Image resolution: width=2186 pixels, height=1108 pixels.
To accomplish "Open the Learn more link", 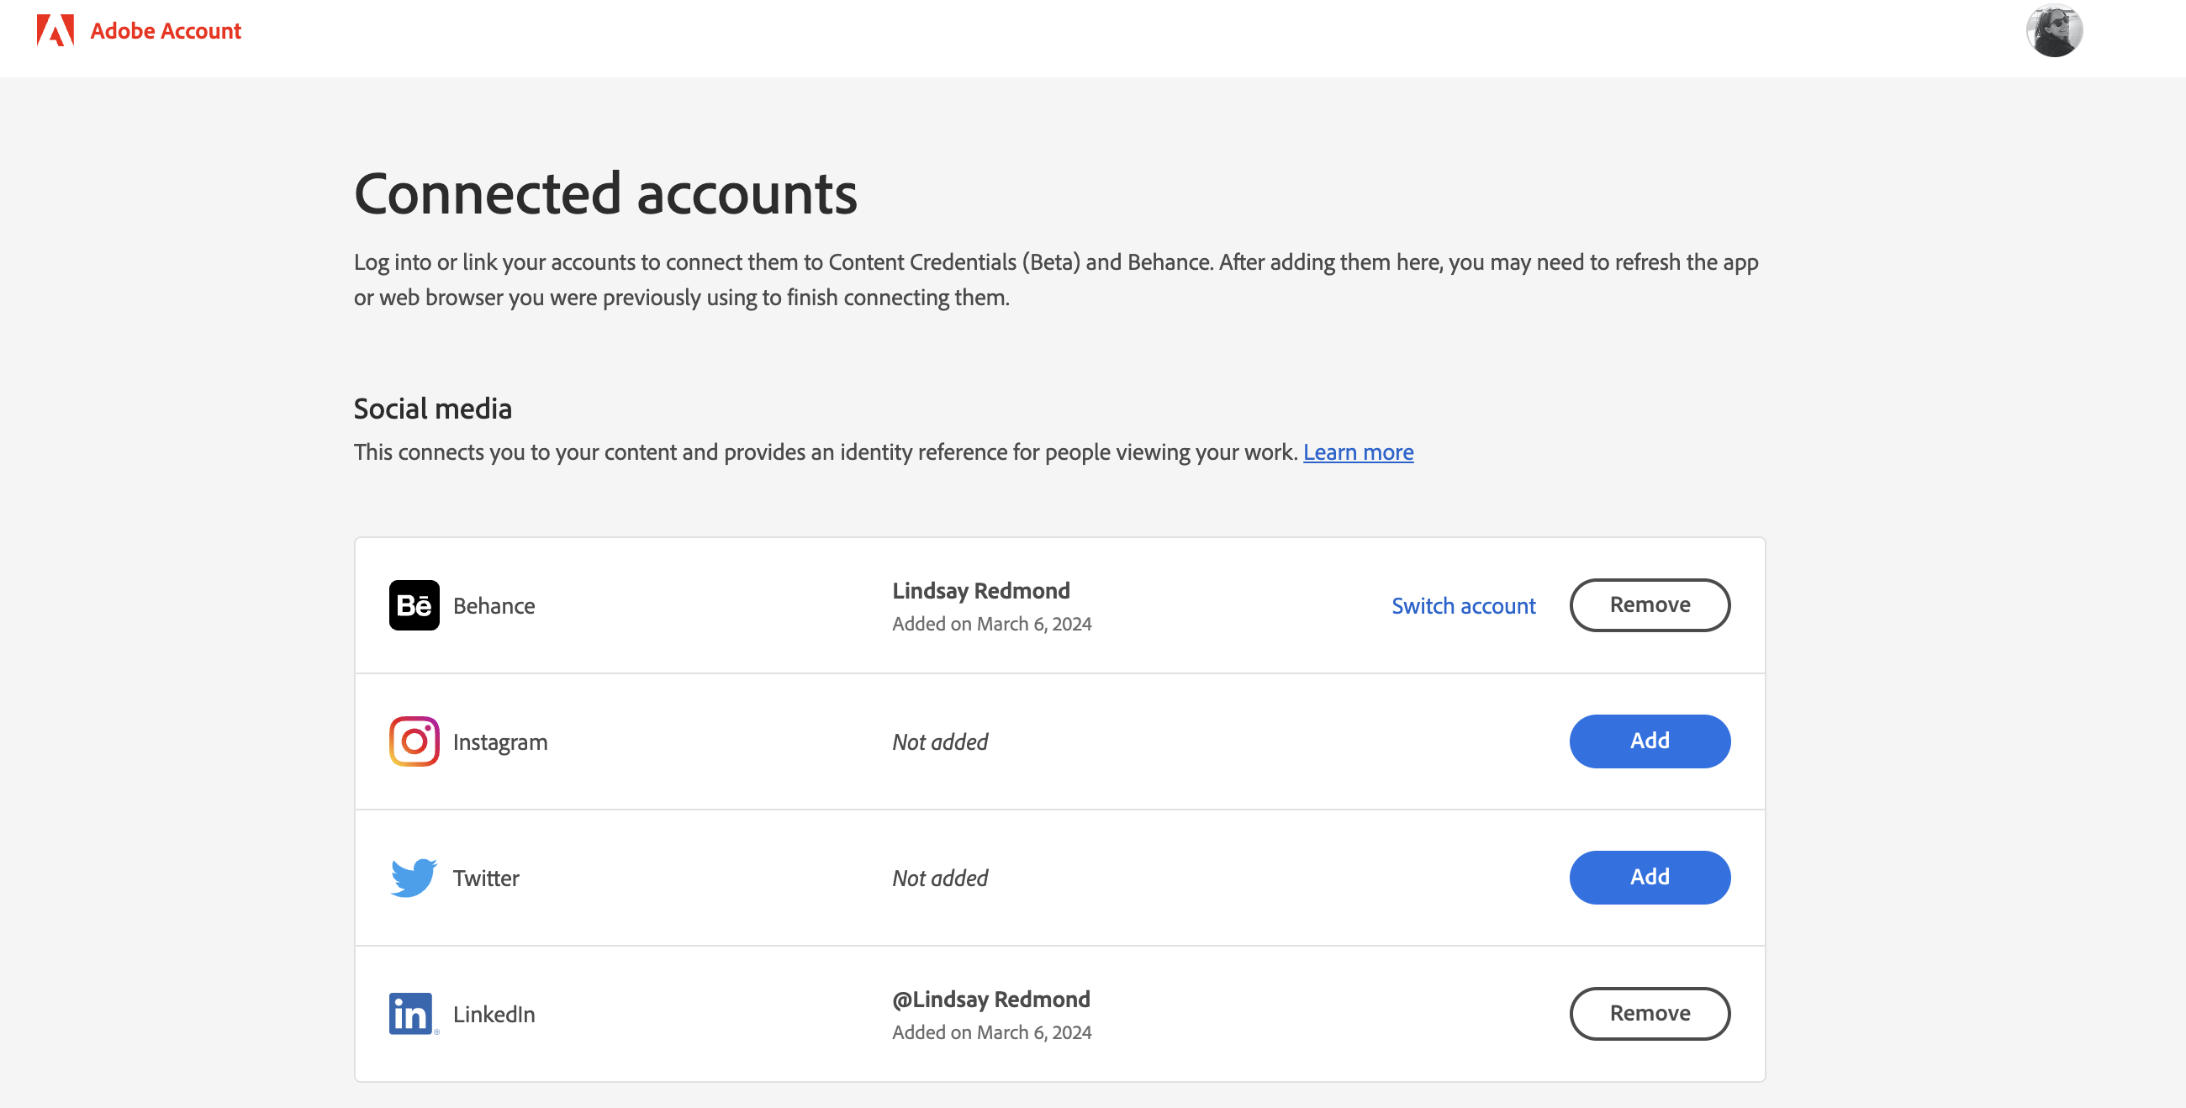I will click(1358, 452).
